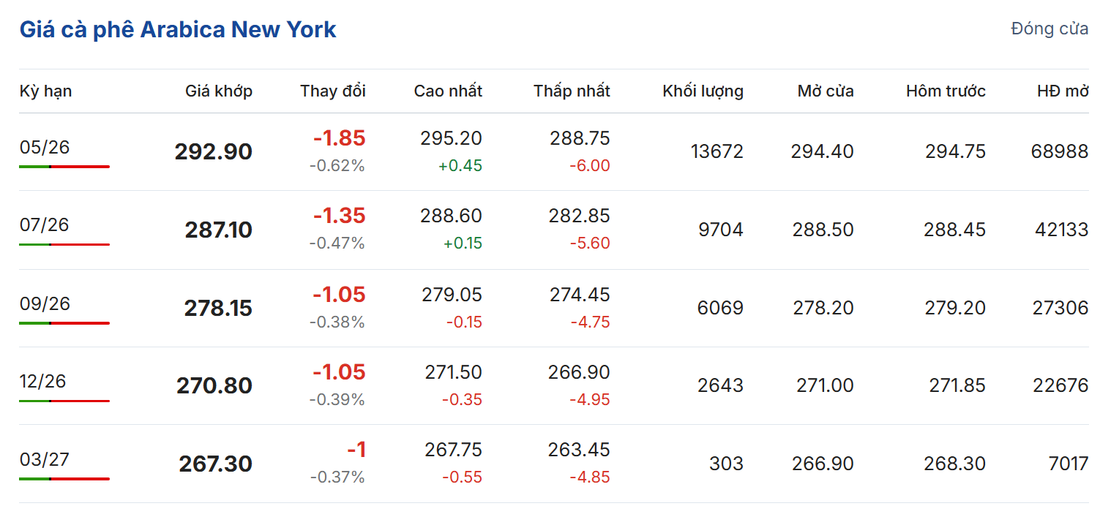Viewport: 1111px width, 506px height.
Task: Click the Đóng cửa status label
Action: click(x=1049, y=29)
